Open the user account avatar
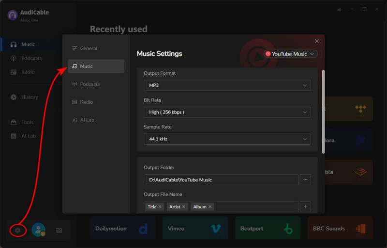Screen dimensions: 387x248 tap(39, 230)
